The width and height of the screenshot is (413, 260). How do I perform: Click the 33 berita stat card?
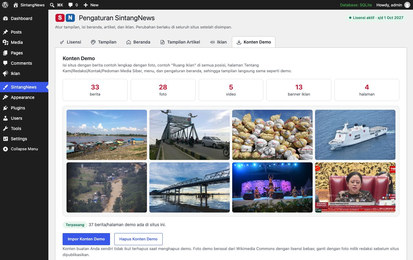(95, 90)
